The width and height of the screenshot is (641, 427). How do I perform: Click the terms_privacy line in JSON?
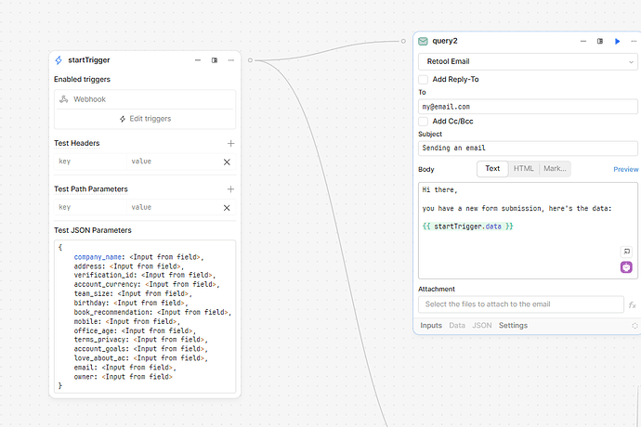[x=140, y=340]
